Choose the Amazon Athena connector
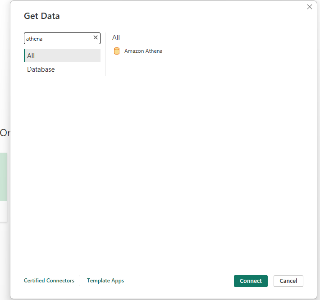This screenshot has width=320, height=300. [143, 51]
